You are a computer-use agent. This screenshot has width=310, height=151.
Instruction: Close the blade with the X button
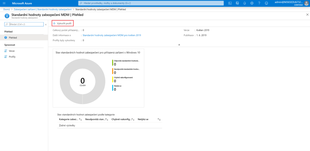307,15
